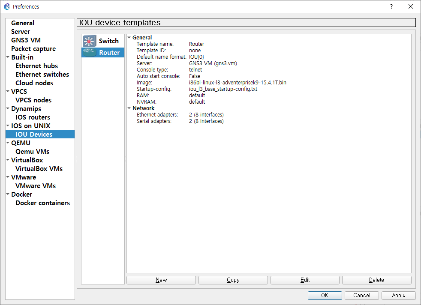Click the Cancel button
This screenshot has height=305, width=421.
pyautogui.click(x=362, y=295)
